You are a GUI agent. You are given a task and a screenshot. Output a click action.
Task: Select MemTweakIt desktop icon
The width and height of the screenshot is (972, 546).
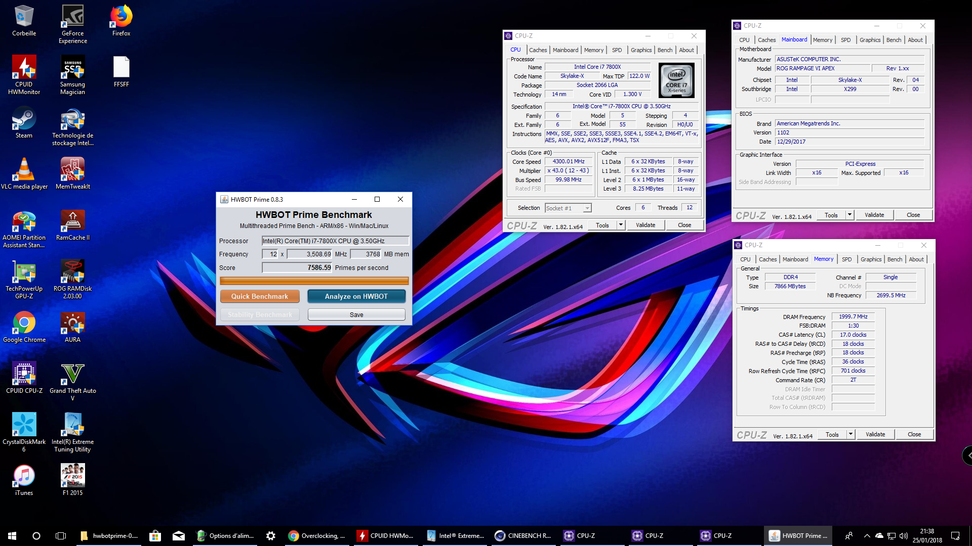coord(72,173)
